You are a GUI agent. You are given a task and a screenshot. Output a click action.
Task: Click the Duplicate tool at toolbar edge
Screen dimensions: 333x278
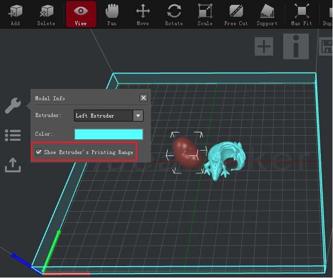[328, 14]
